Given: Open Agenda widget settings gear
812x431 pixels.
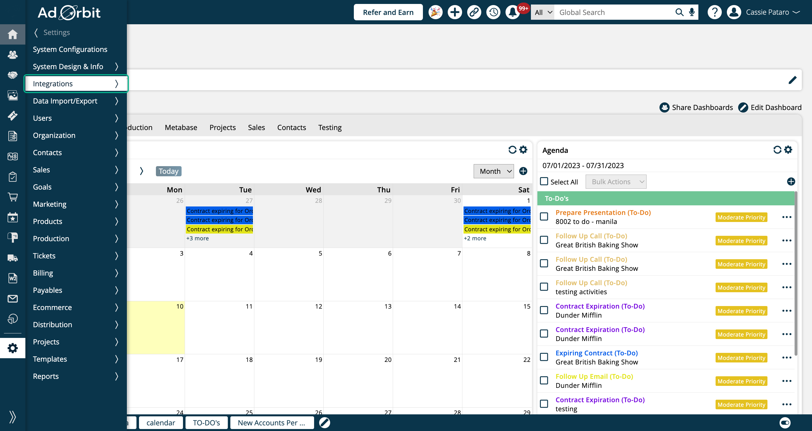Looking at the screenshot, I should [x=788, y=150].
